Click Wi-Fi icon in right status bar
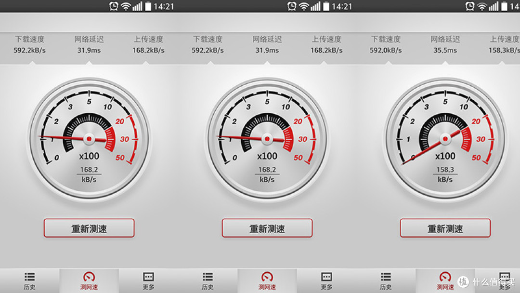 click(x=482, y=6)
